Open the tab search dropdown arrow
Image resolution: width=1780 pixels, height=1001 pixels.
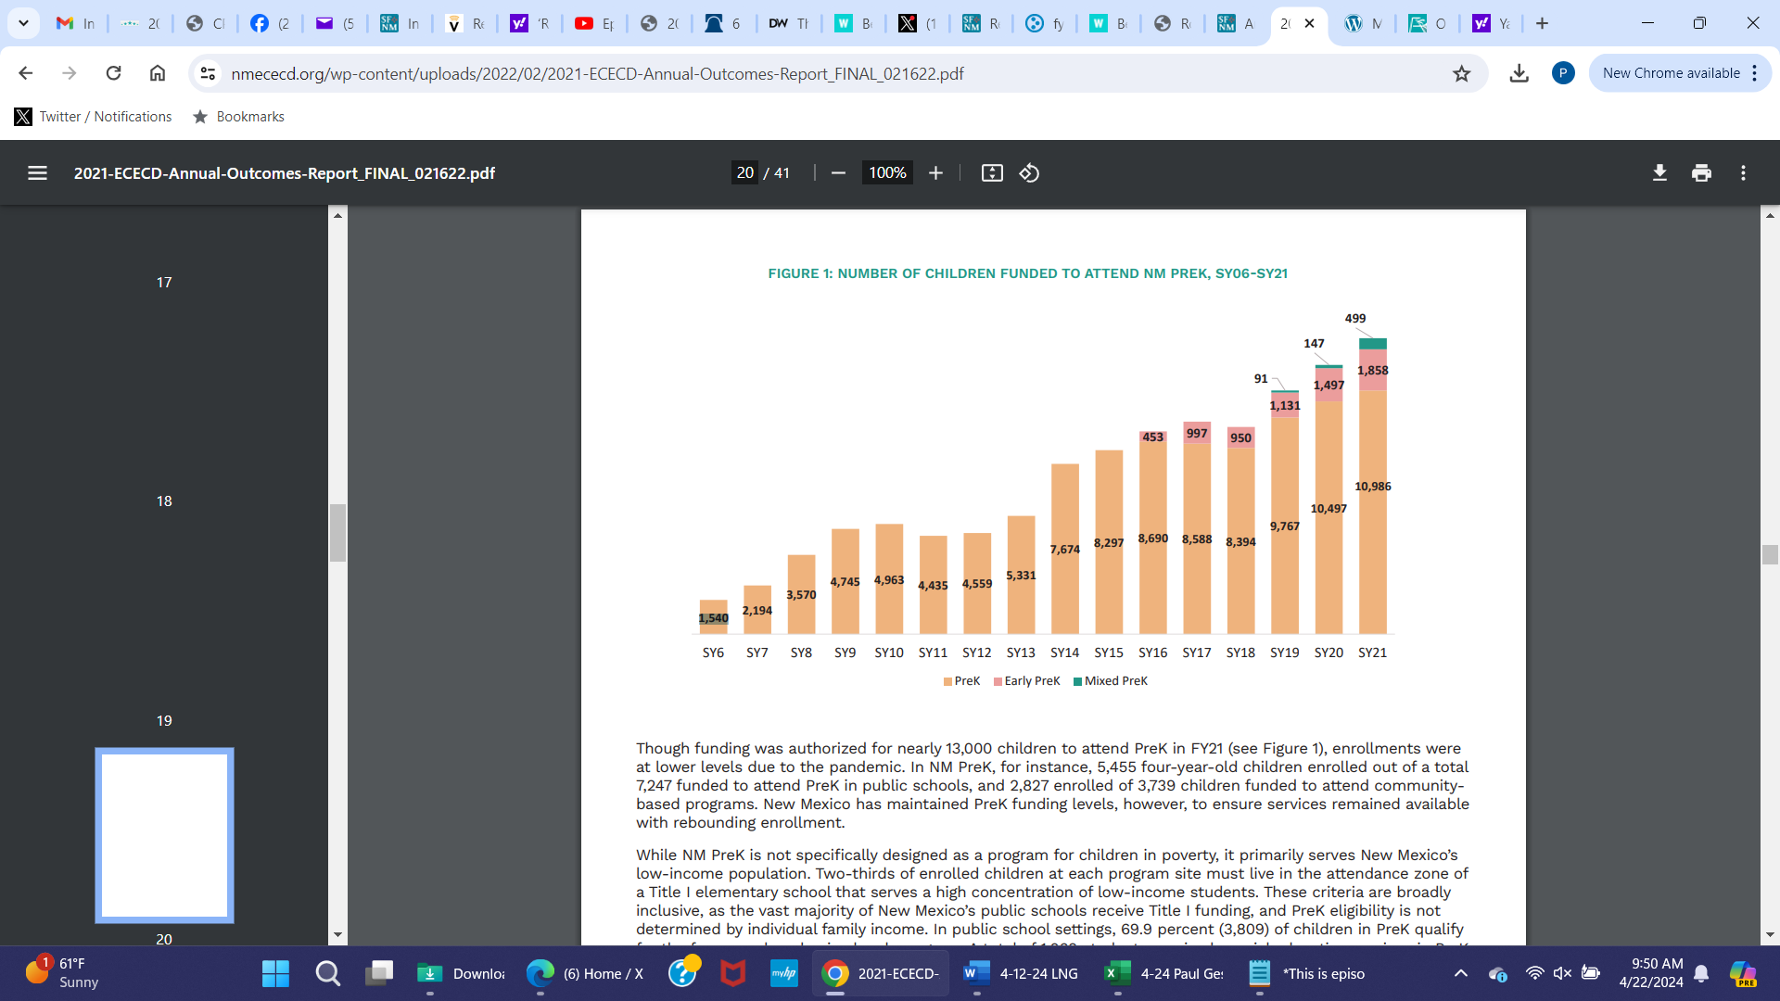point(23,23)
